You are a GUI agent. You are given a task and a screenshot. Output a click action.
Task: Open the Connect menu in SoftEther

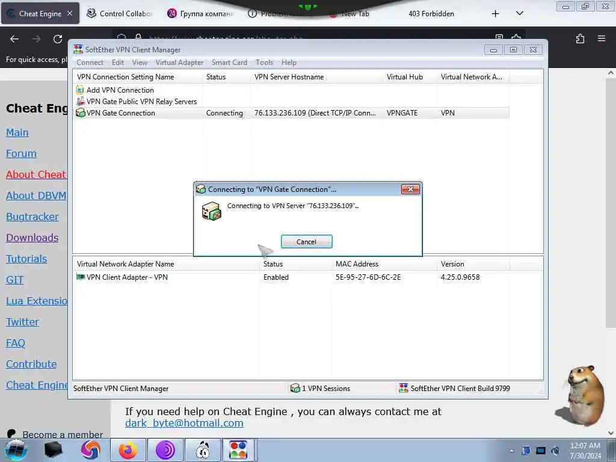90,63
